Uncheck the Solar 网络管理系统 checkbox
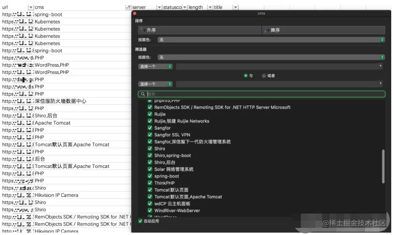Viewport: 394px width, 235px height. point(150,169)
